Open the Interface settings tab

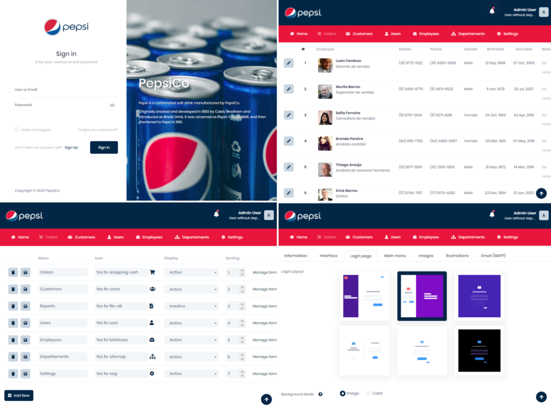click(329, 256)
